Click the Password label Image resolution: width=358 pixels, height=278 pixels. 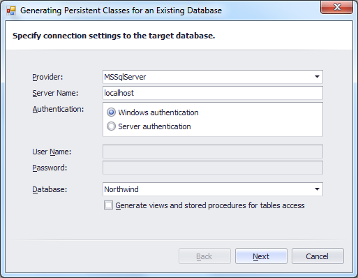pos(50,168)
